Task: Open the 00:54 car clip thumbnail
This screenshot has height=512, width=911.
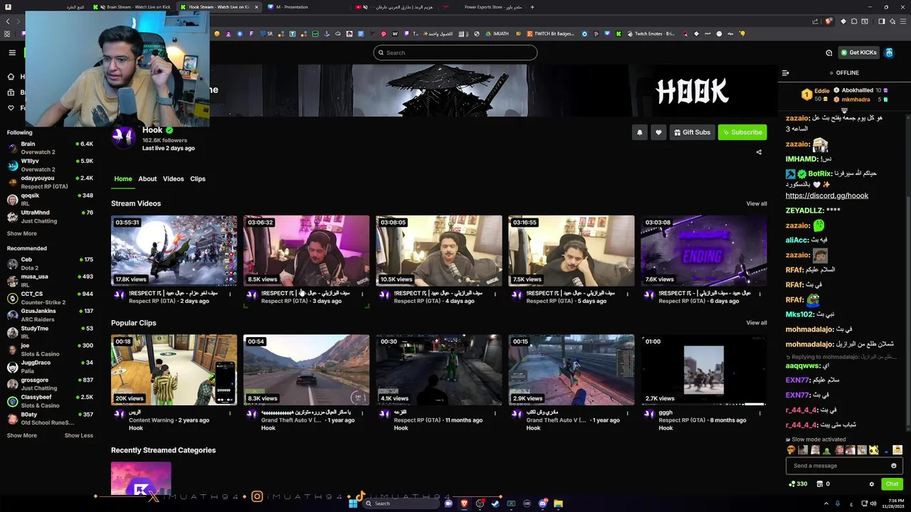Action: coord(306,370)
